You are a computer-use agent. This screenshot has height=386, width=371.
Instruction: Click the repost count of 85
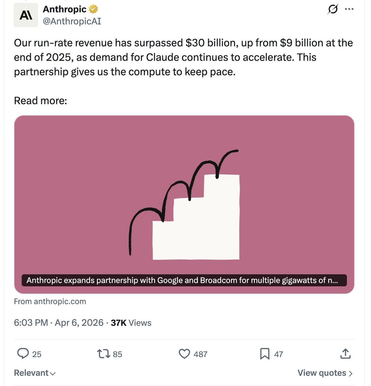click(117, 354)
